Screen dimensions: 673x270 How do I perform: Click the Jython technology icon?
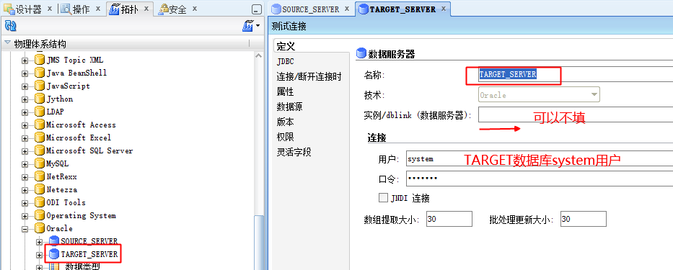tap(40, 99)
